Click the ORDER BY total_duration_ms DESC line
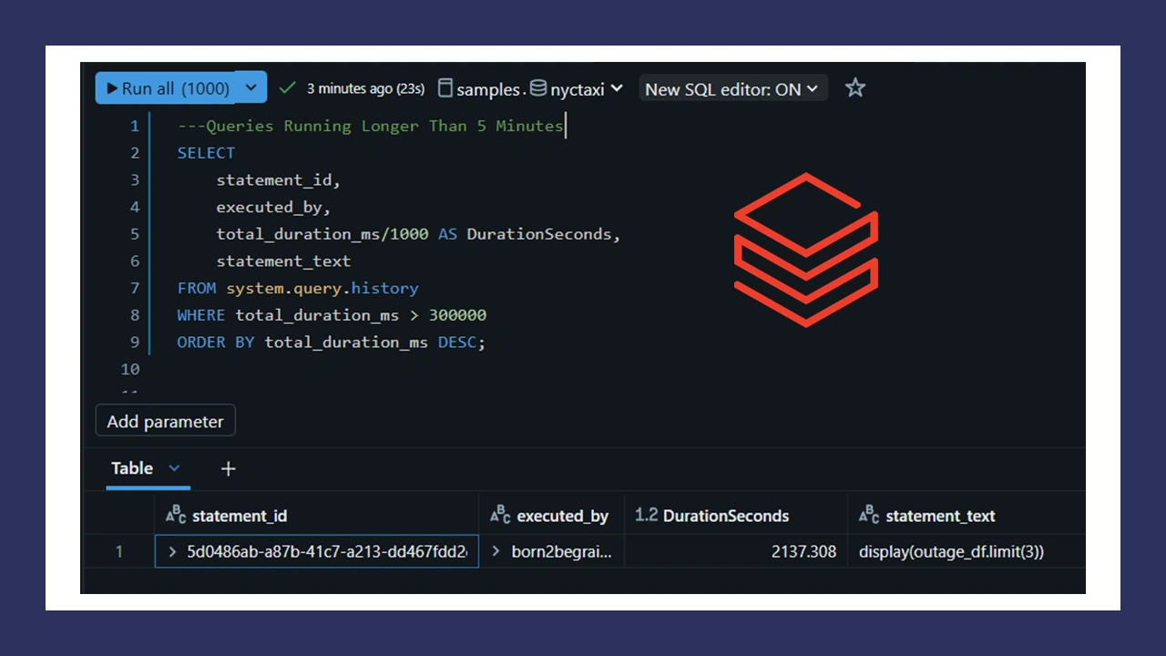 [332, 343]
